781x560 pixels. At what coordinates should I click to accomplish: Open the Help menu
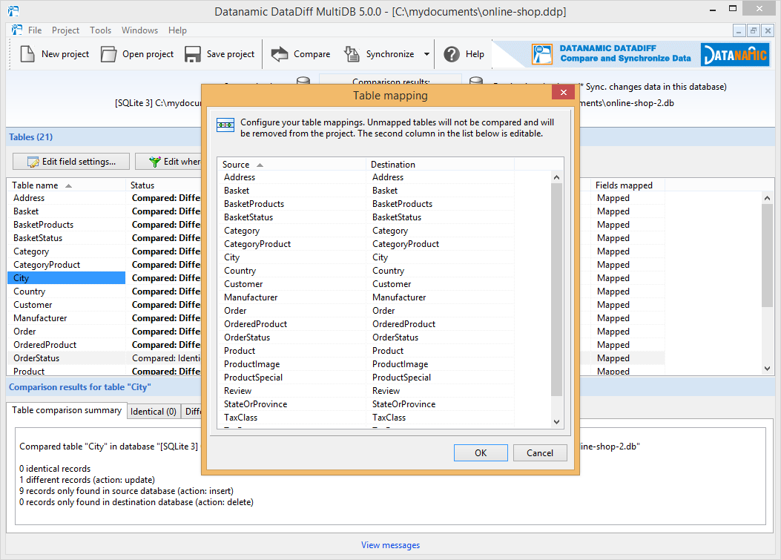click(177, 30)
